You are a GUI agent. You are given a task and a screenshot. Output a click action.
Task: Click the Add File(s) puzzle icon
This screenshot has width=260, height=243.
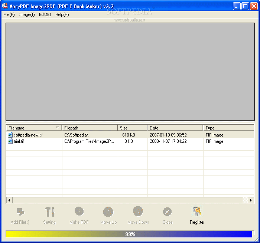point(20,212)
